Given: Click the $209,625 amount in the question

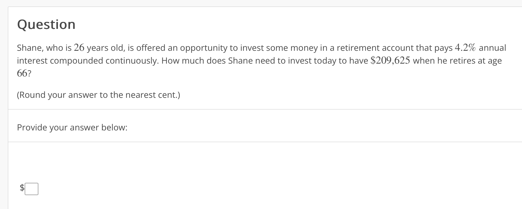Looking at the screenshot, I should tap(390, 60).
